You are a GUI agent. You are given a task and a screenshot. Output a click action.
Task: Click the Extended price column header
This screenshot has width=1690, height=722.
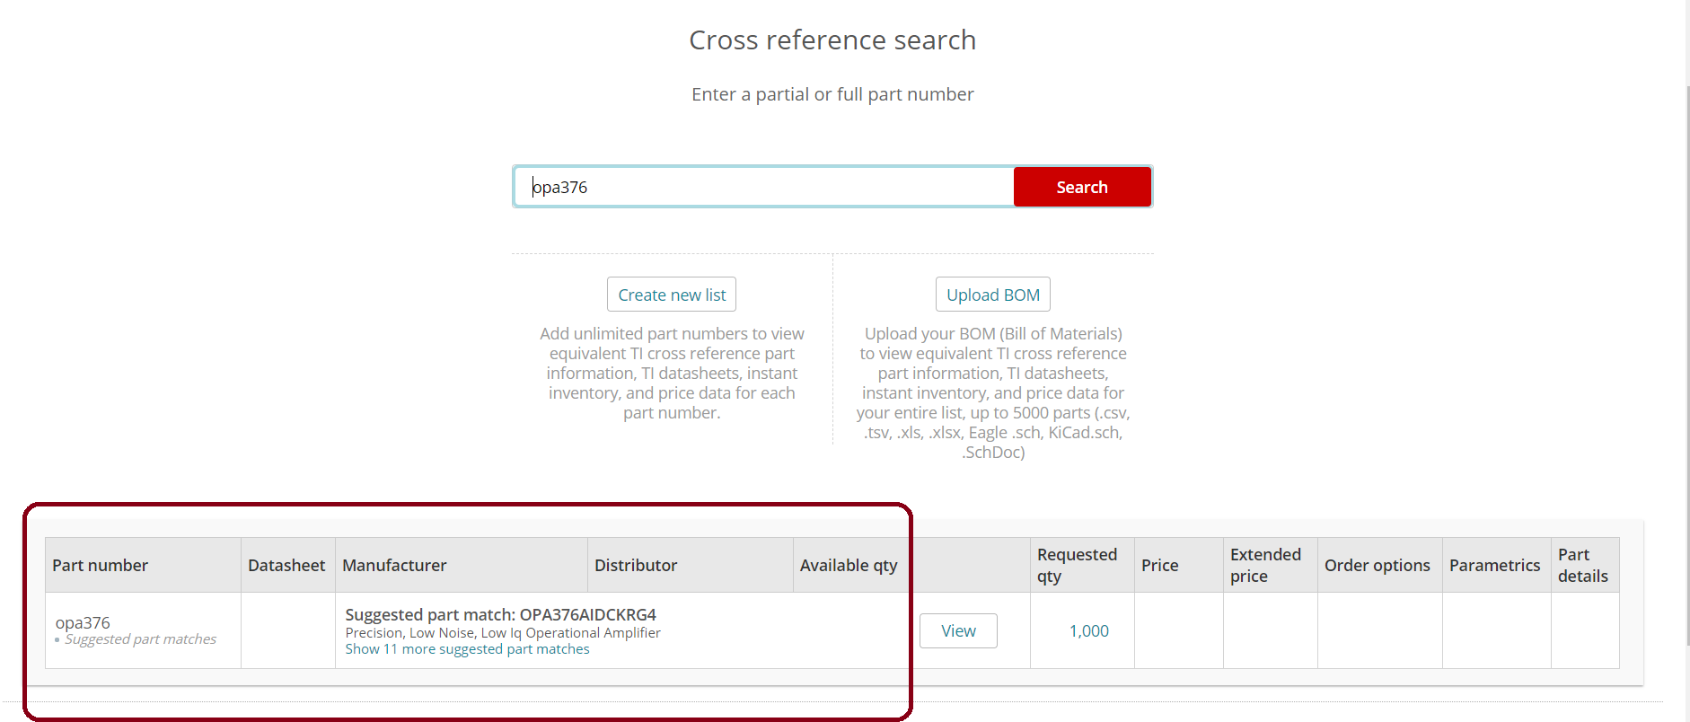pos(1265,566)
